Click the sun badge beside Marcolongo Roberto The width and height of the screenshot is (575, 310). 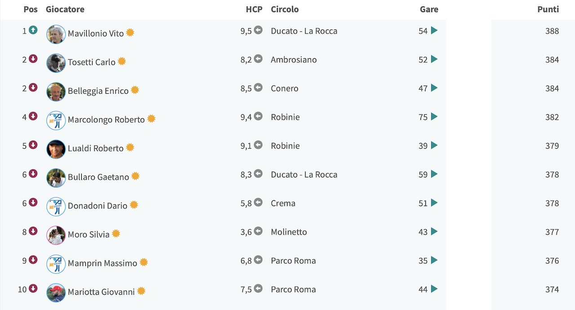[x=151, y=119]
